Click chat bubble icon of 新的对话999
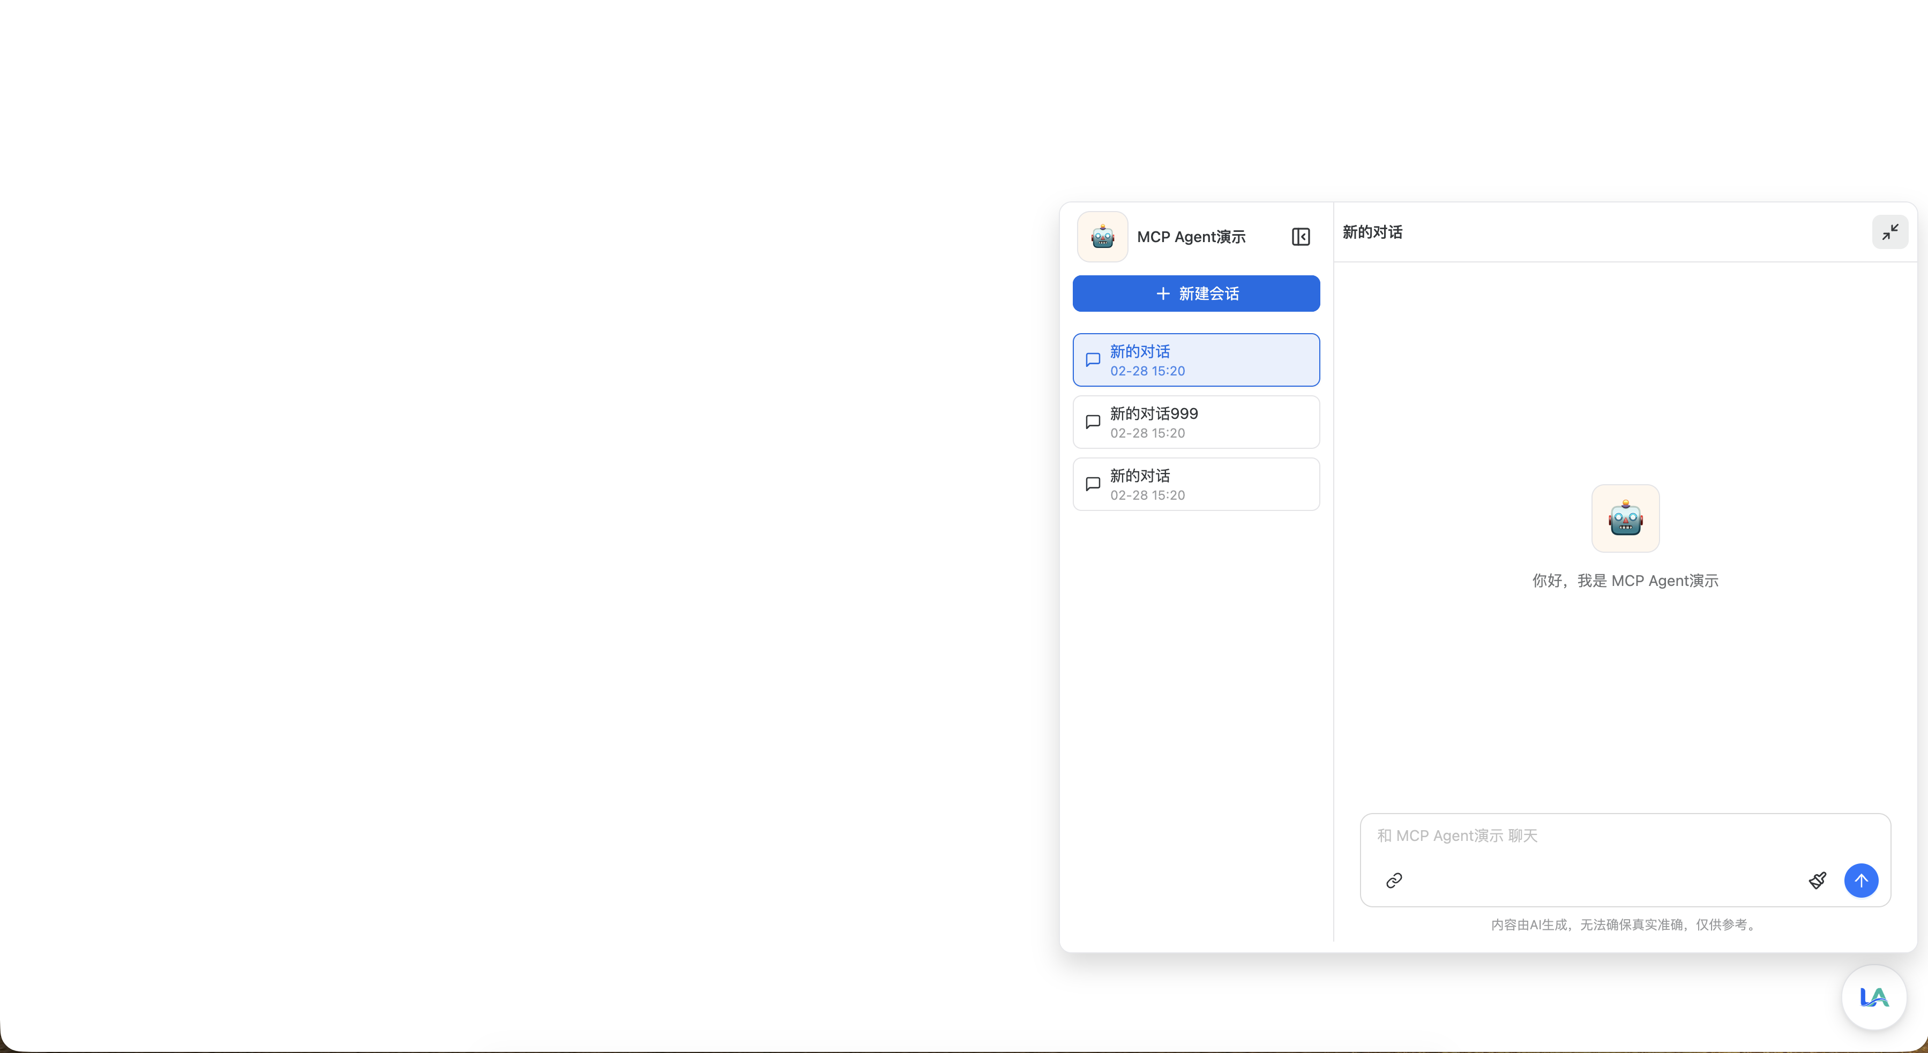The width and height of the screenshot is (1928, 1053). tap(1093, 422)
